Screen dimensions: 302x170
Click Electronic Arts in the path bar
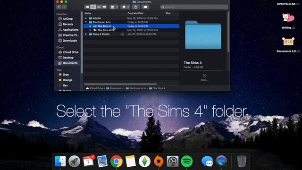[x=136, y=88]
